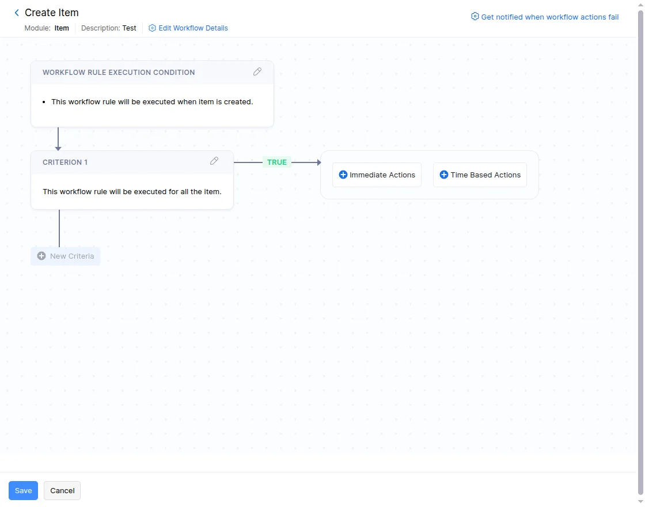Viewport: 645px width, 507px height.
Task: Click the plus icon on Time Based Actions
Action: 443,175
